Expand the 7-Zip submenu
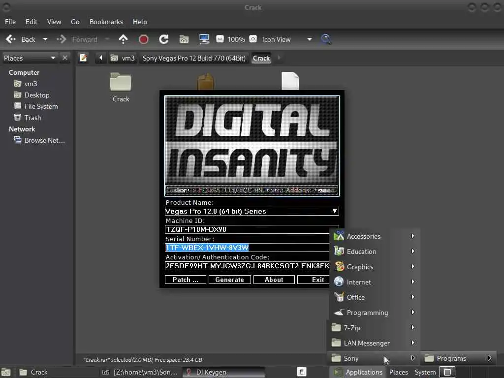The image size is (504, 378). pyautogui.click(x=374, y=328)
